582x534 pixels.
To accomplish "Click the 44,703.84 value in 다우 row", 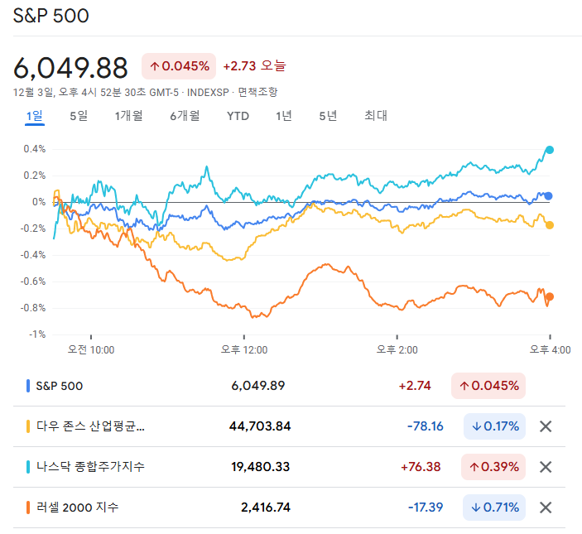I will (260, 426).
